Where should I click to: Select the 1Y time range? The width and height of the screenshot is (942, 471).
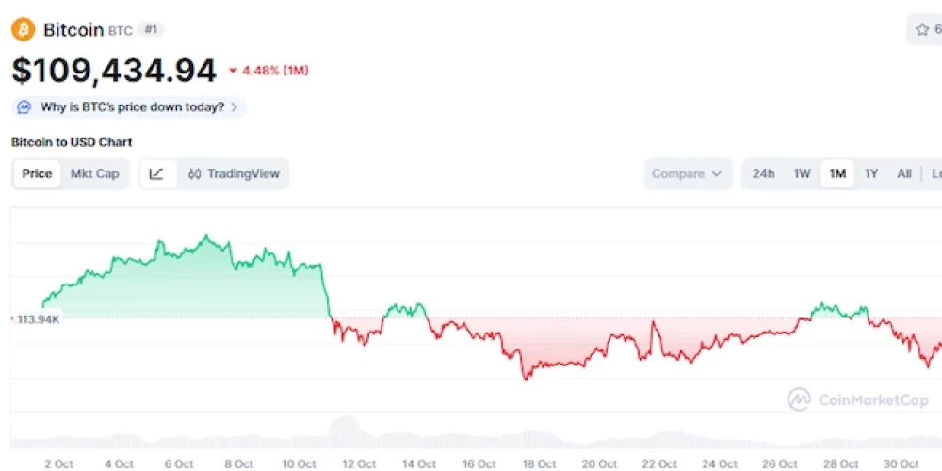click(x=871, y=173)
